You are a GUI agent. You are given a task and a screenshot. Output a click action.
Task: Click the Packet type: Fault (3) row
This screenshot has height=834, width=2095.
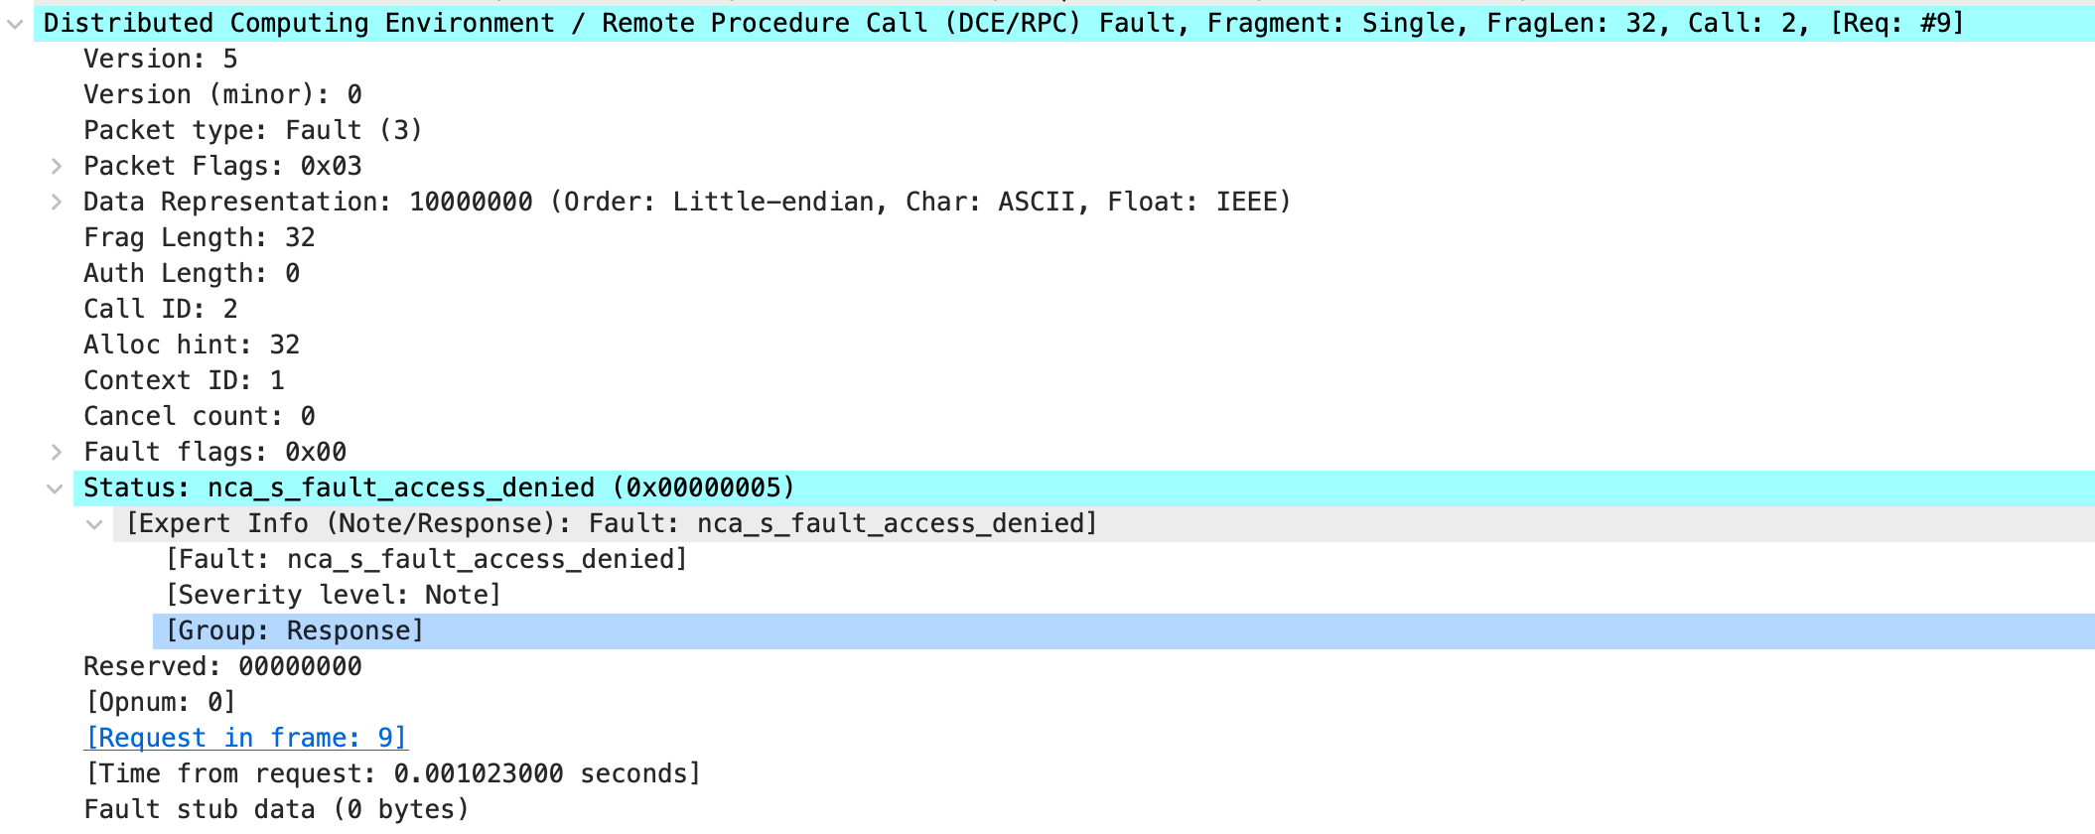pos(253,131)
